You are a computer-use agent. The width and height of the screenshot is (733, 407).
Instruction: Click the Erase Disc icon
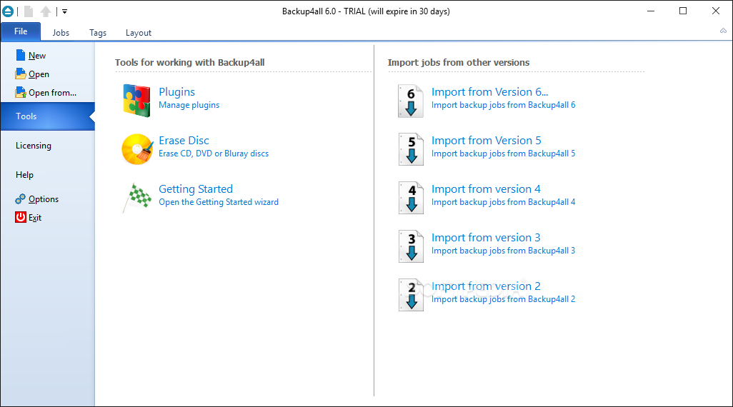click(x=137, y=149)
